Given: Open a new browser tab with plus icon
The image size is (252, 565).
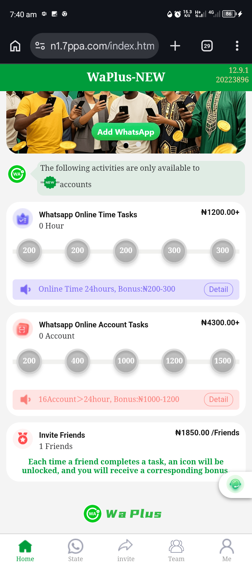Looking at the screenshot, I should point(175,46).
